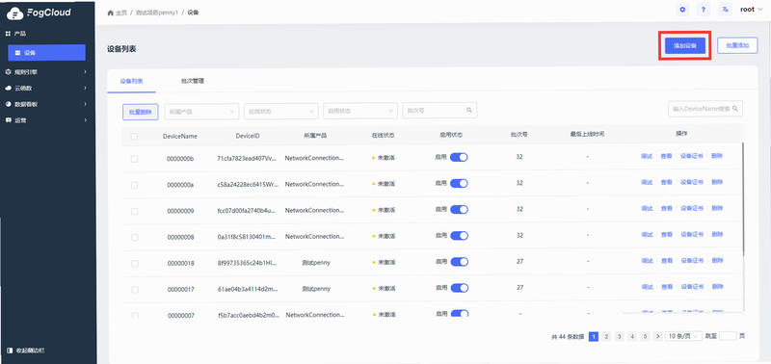Go to page 4 in pagination
The height and width of the screenshot is (364, 771).
(x=632, y=336)
